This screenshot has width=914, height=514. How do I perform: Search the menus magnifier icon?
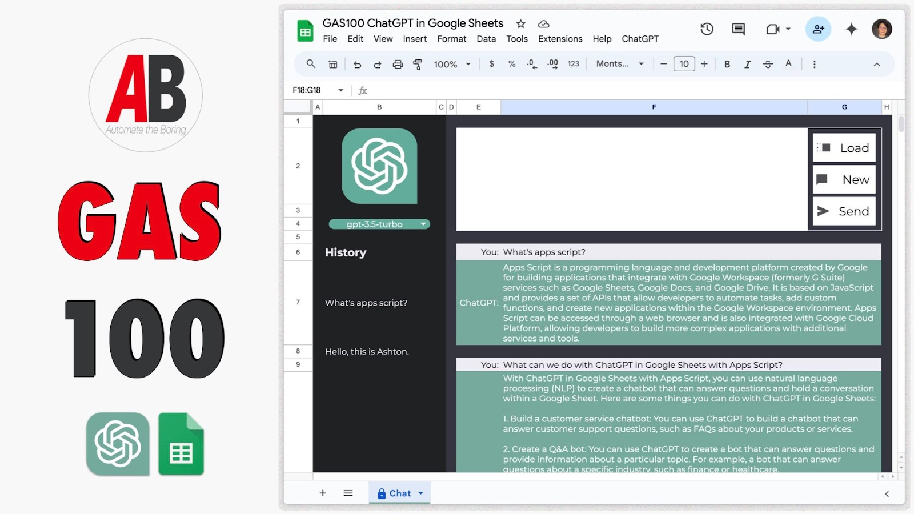click(x=311, y=64)
